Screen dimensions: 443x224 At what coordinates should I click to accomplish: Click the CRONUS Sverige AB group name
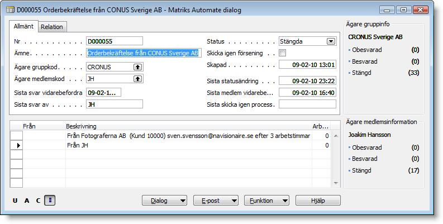pos(375,37)
